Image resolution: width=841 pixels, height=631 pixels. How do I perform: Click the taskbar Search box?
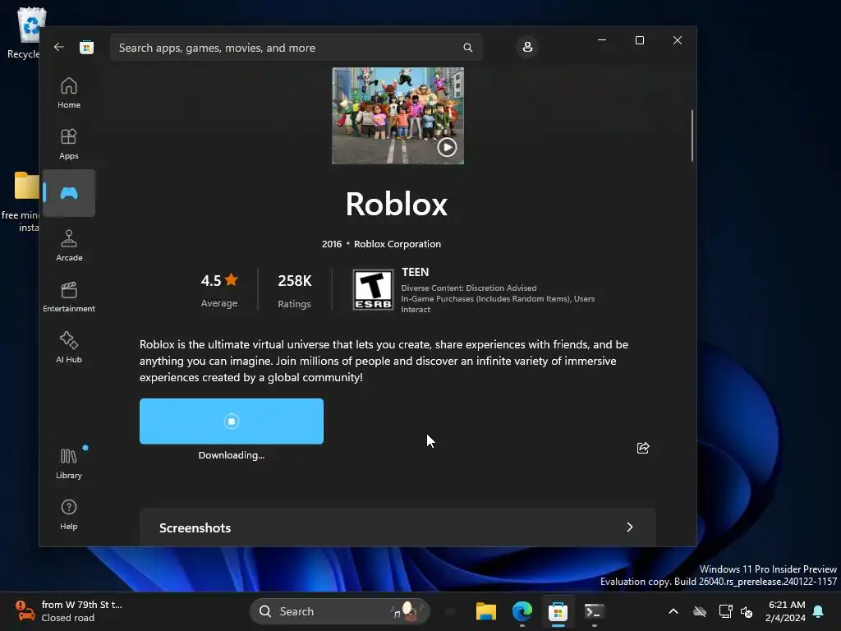pyautogui.click(x=339, y=611)
